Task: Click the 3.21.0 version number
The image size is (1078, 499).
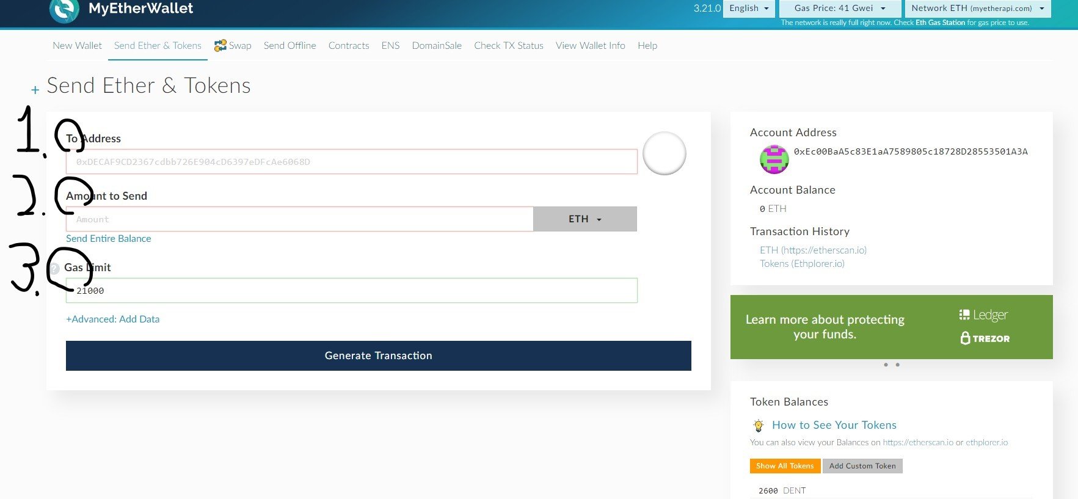Action: pyautogui.click(x=707, y=9)
